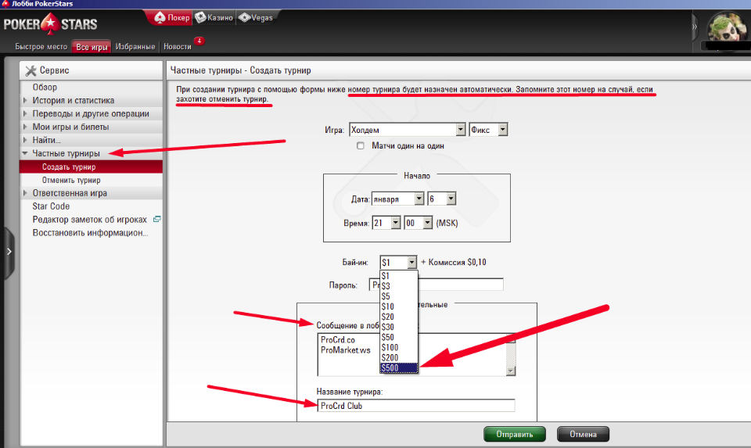Click the Бай-ин dropdown showing $1
Screen dimensions: 751x448
pyautogui.click(x=398, y=262)
